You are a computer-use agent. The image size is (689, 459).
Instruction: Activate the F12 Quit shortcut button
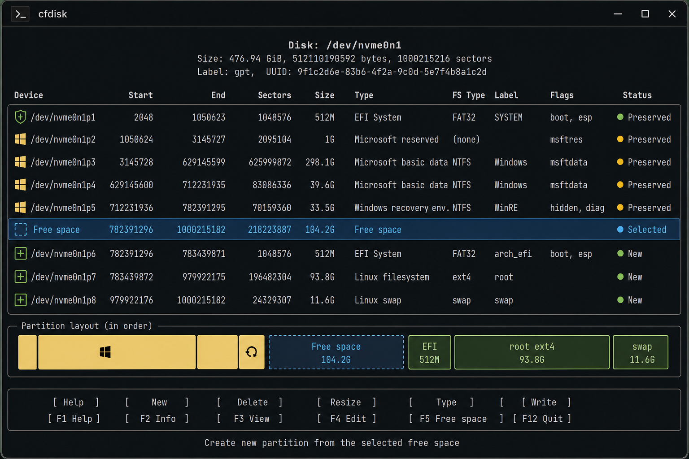point(542,419)
